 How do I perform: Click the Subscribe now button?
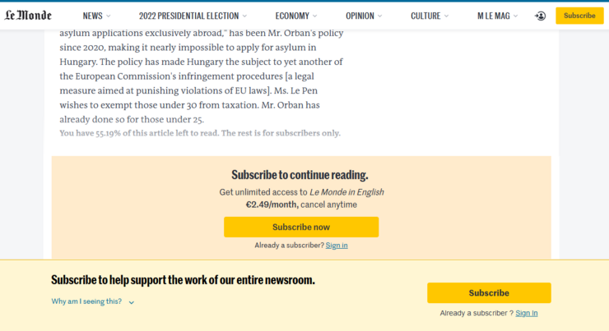click(x=301, y=227)
